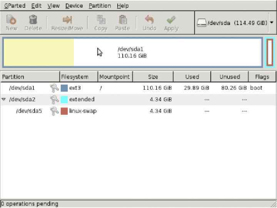Sort by the Used column header

pyautogui.click(x=192, y=77)
